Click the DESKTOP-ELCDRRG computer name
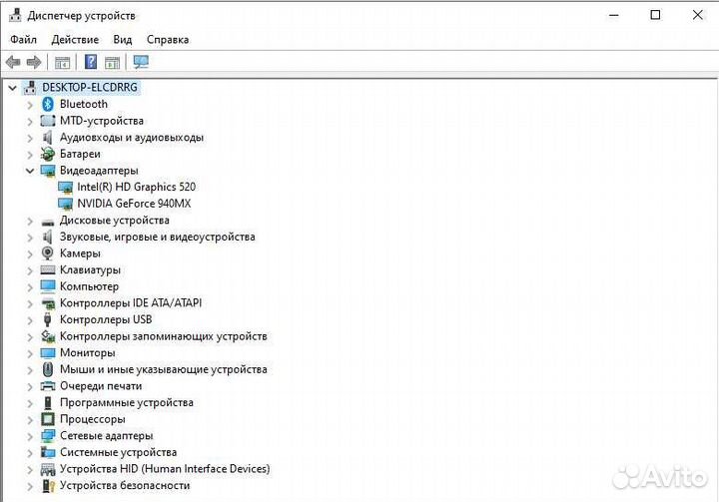The image size is (719, 502). pyautogui.click(x=90, y=87)
